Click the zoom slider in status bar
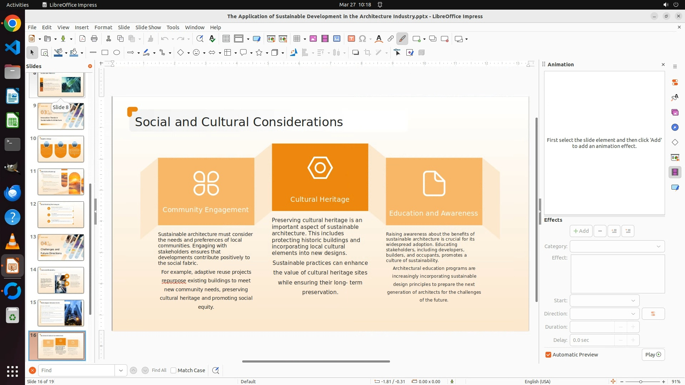Screen dimensions: 685x385 [x=641, y=381]
